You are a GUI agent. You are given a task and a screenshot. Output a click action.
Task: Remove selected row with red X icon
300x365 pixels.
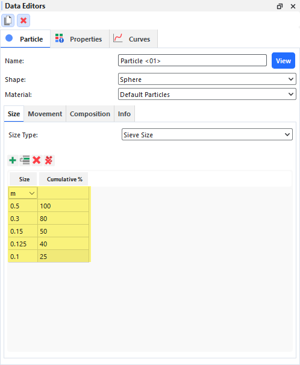tap(37, 160)
